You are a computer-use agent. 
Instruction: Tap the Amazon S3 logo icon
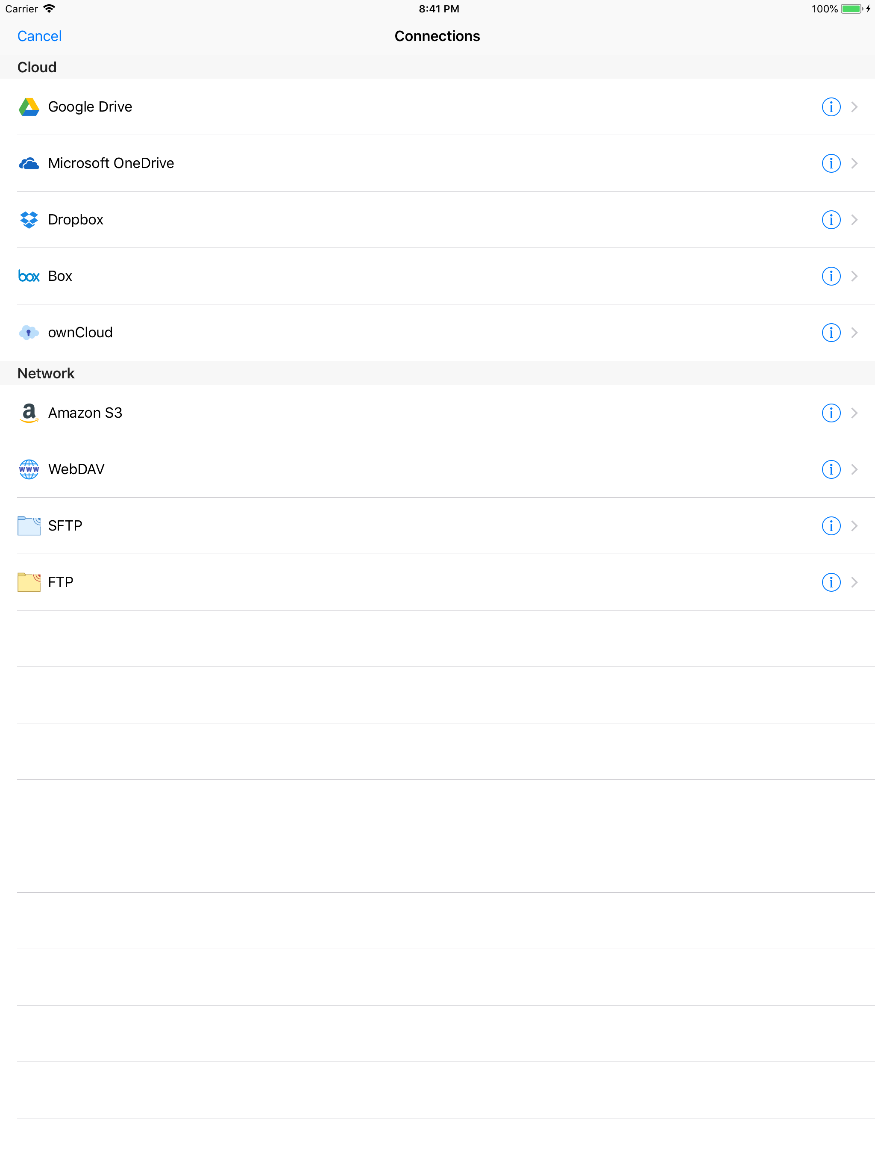coord(29,413)
